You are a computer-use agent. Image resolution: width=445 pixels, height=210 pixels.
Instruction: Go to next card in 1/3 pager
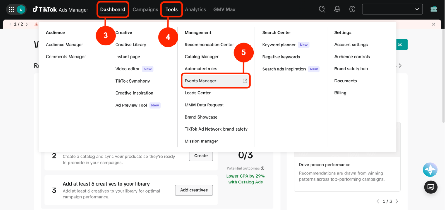[x=397, y=201]
